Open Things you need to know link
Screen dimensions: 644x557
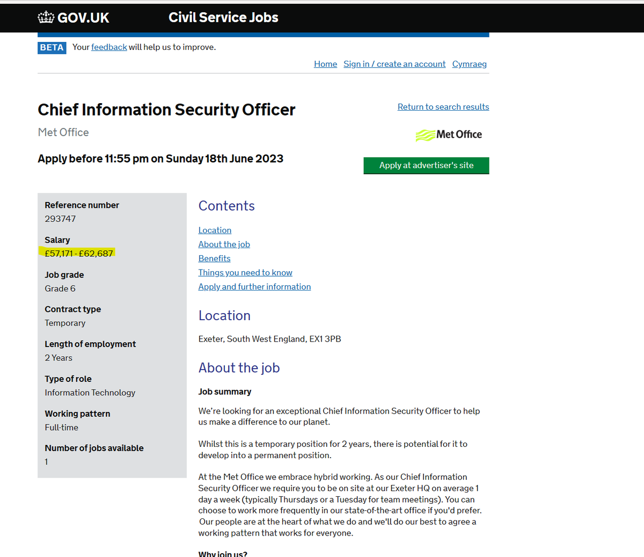click(245, 273)
